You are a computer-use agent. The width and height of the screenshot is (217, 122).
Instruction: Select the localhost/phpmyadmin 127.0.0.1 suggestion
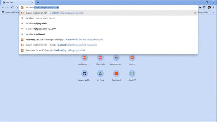point(108,29)
